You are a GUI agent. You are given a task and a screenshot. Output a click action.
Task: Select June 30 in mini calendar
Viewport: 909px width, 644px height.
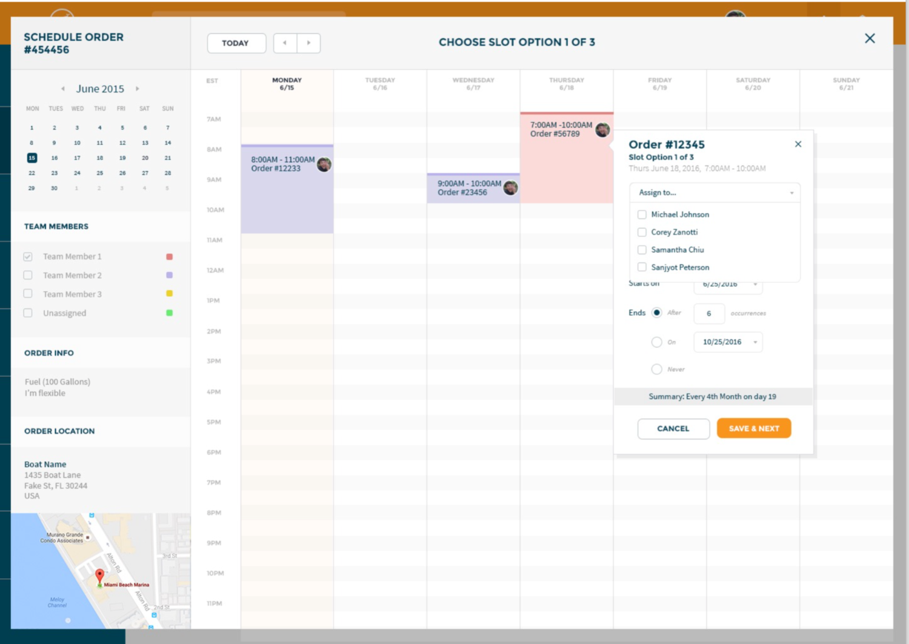pos(55,188)
